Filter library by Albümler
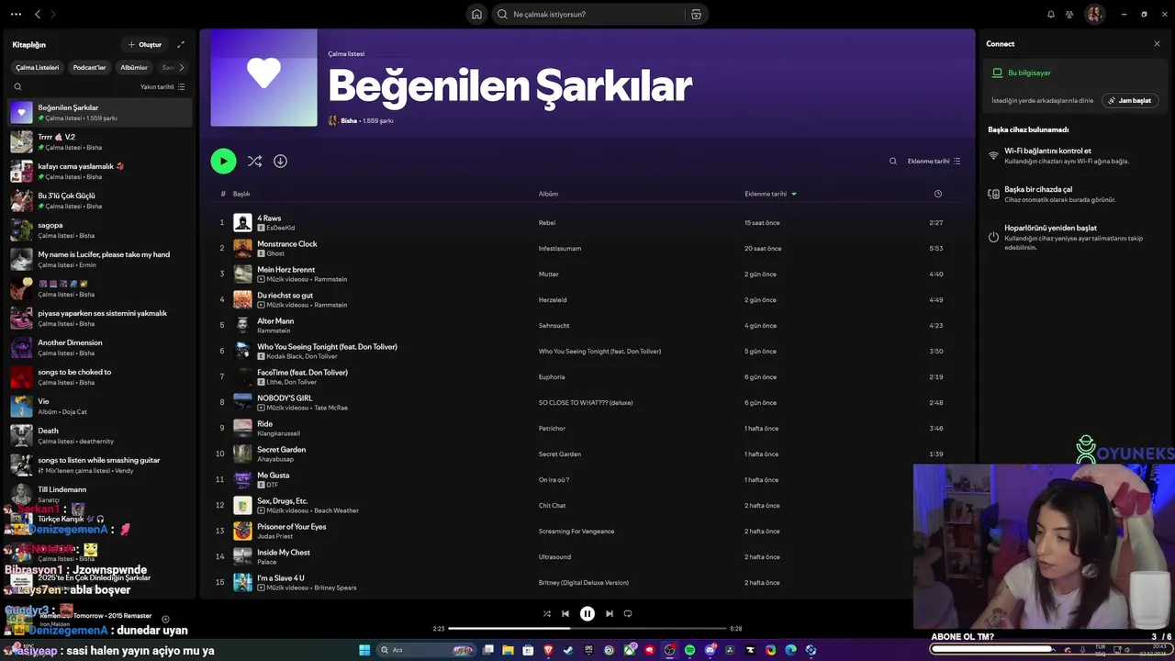Screen dimensions: 1175x661 134,67
